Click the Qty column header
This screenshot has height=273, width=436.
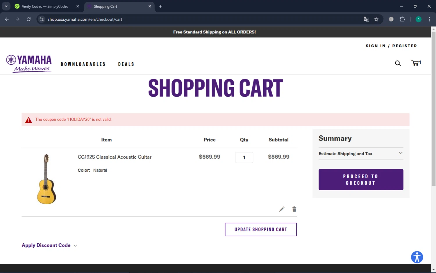(x=244, y=140)
